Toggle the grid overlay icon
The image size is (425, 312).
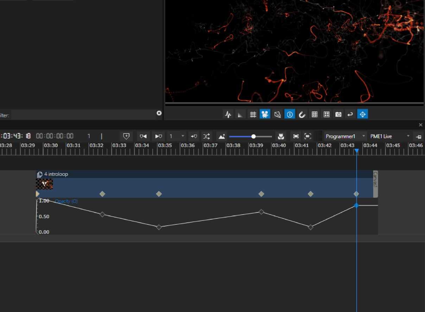click(x=253, y=114)
